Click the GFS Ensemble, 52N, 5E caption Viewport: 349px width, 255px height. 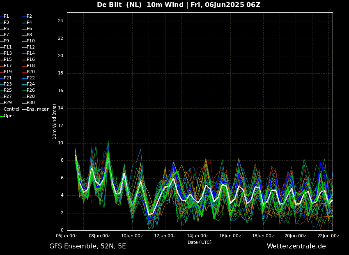pos(87,246)
